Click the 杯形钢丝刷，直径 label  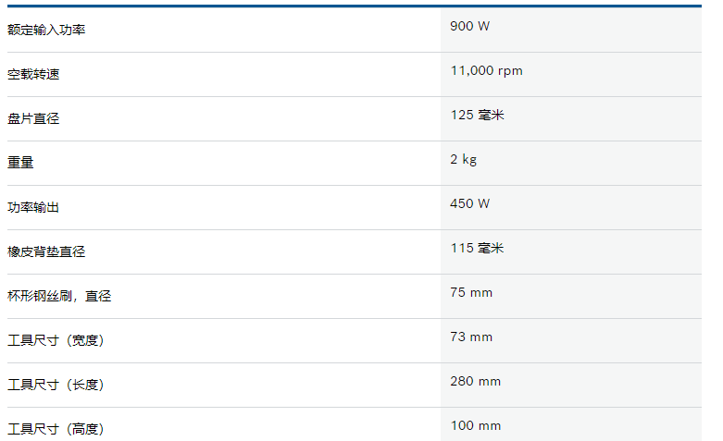point(59,296)
